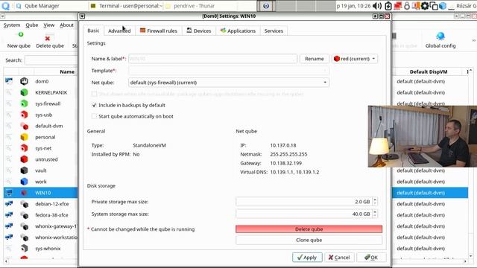The width and height of the screenshot is (477, 268).
Task: Open the red label color dropdown
Action: [x=355, y=59]
